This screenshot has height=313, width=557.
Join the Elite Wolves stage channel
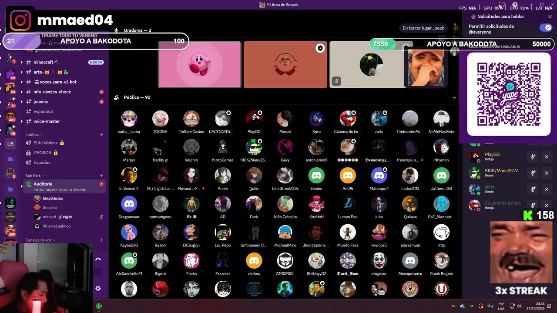64,143
